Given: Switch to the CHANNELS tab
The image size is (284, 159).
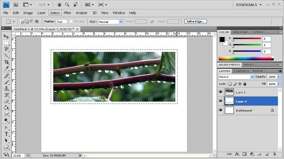Looking at the screenshot, I should point(241,71).
